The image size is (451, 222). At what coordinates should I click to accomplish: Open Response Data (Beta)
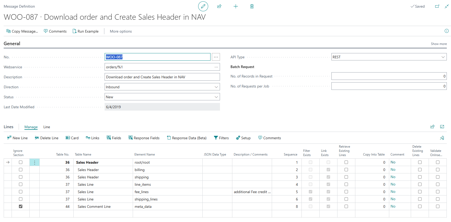187,138
